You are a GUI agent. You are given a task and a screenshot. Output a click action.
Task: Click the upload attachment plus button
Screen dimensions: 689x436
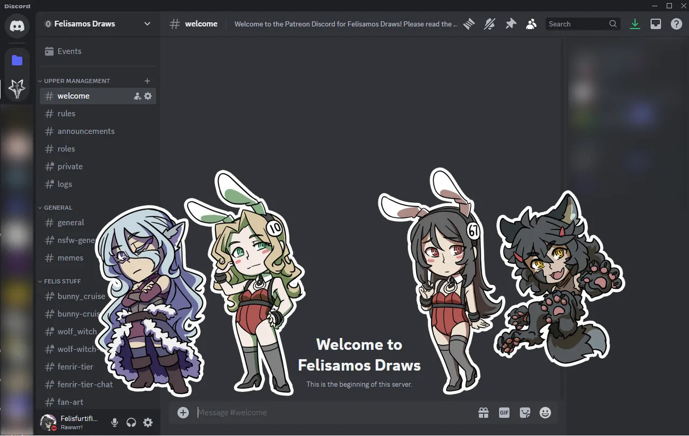(183, 413)
